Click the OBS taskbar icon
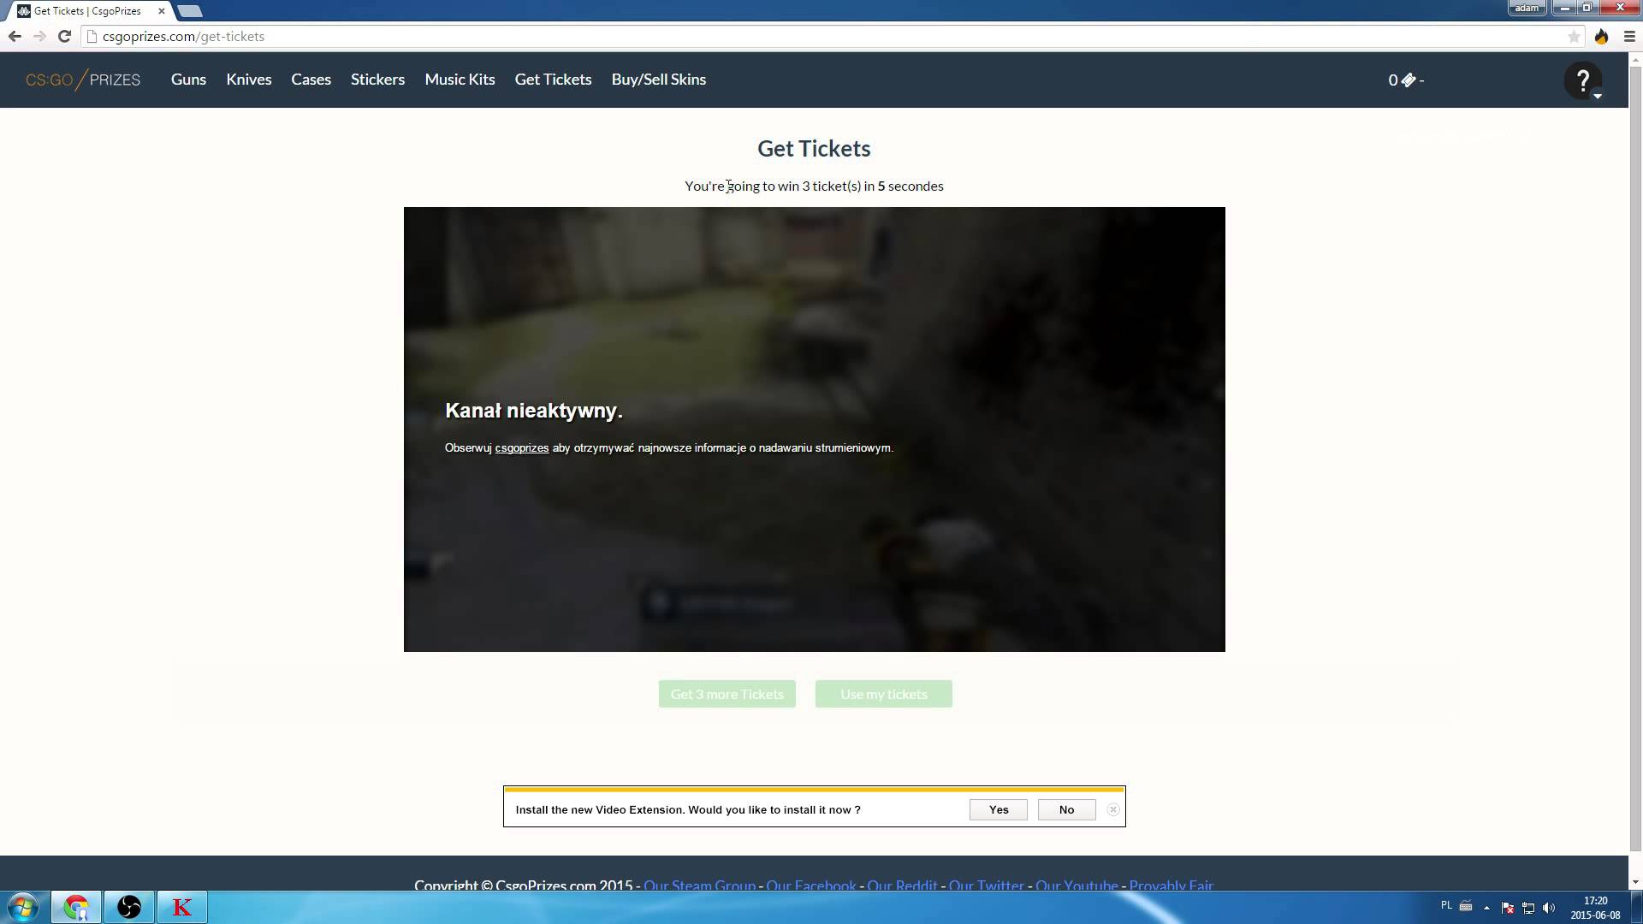The height and width of the screenshot is (924, 1643). [129, 907]
